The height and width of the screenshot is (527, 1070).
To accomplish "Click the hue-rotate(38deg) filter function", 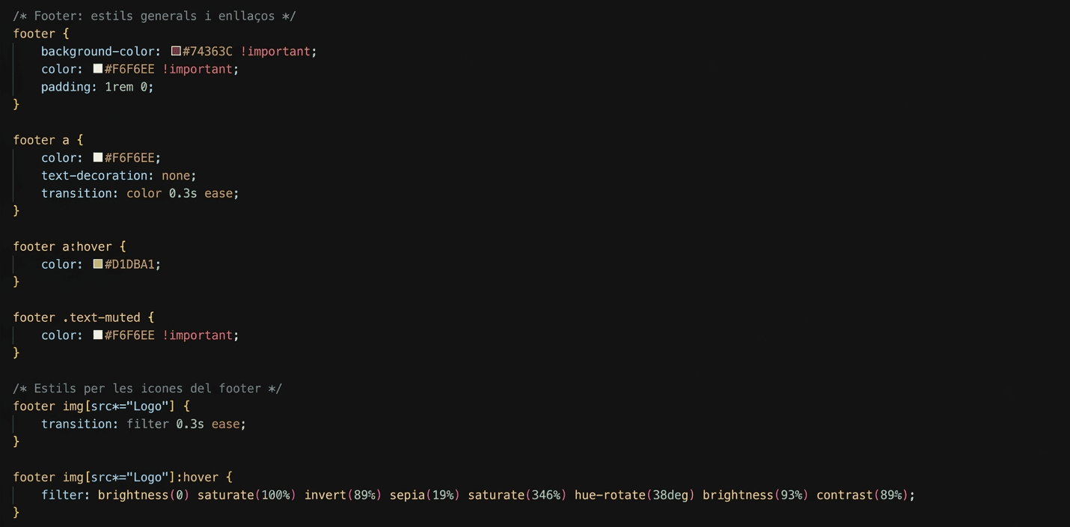I will [635, 495].
